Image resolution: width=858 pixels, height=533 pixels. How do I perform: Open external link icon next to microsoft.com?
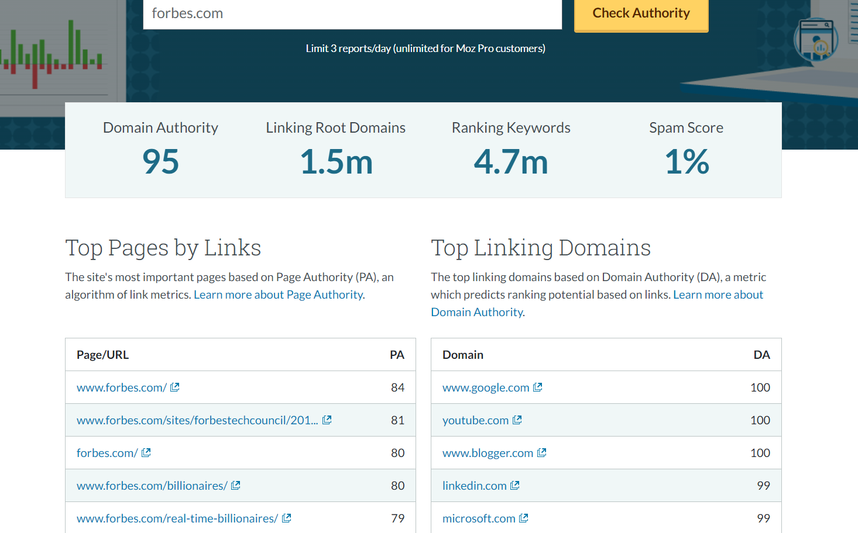[523, 518]
